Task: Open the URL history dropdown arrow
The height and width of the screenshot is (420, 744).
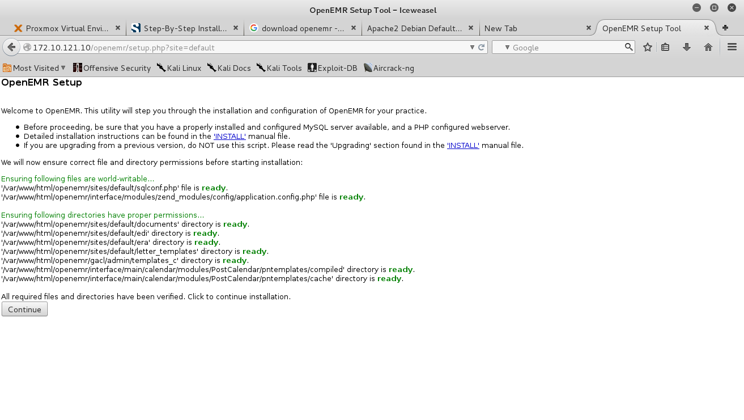Action: tap(472, 48)
